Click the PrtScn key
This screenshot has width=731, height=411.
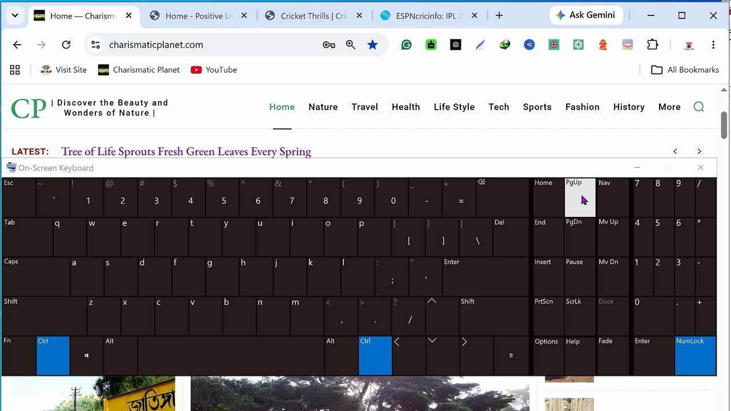548,316
